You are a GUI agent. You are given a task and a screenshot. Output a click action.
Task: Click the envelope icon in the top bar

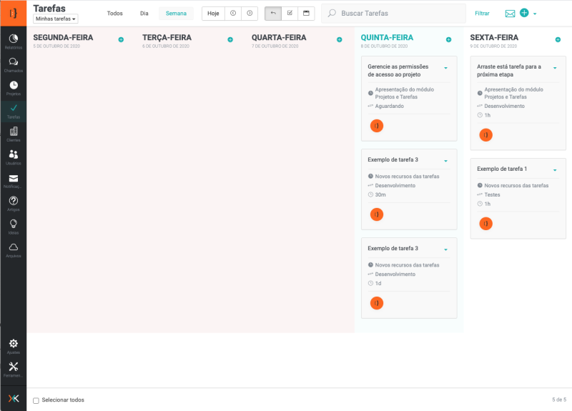tap(510, 14)
